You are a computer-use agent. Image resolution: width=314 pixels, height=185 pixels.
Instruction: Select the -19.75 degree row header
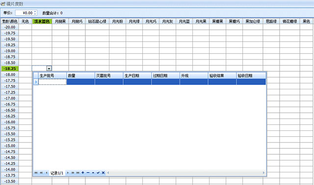tap(10, 33)
